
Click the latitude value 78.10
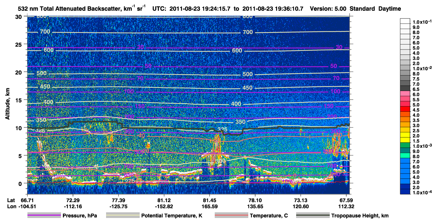tap(255, 200)
